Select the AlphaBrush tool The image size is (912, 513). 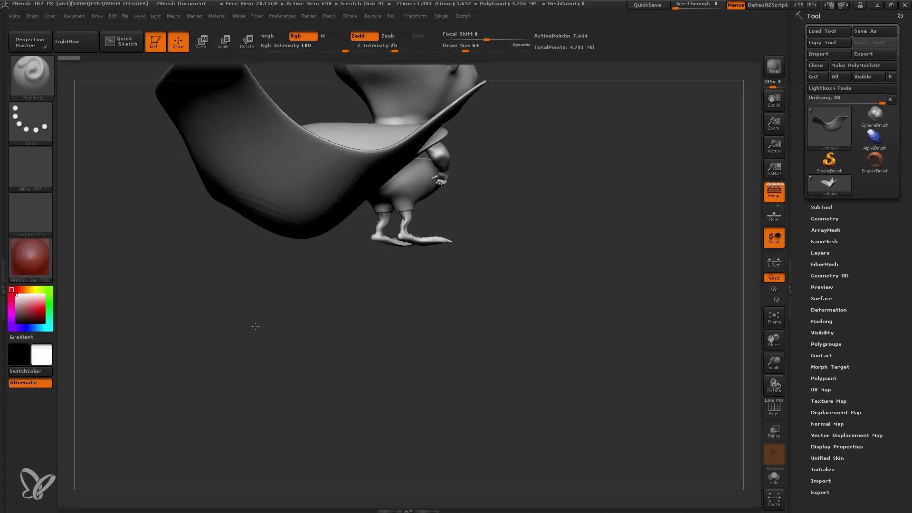[874, 140]
